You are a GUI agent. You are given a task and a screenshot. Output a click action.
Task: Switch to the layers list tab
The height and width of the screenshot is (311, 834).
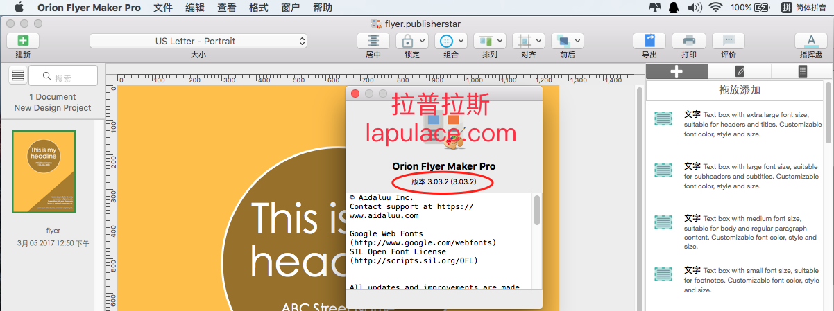[802, 71]
